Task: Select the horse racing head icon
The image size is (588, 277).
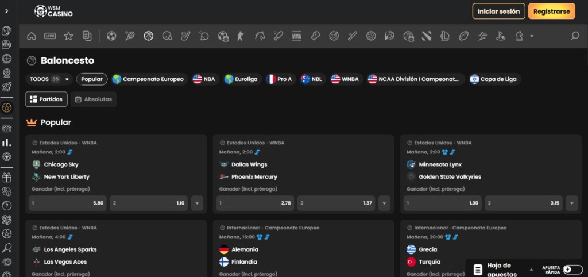Action: pos(260,36)
